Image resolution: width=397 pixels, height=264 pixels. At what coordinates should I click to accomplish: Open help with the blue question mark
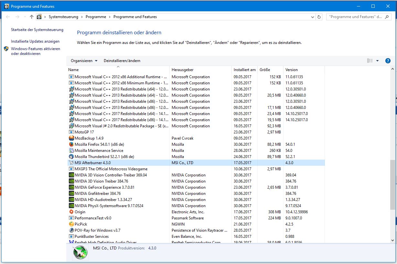pos(388,61)
